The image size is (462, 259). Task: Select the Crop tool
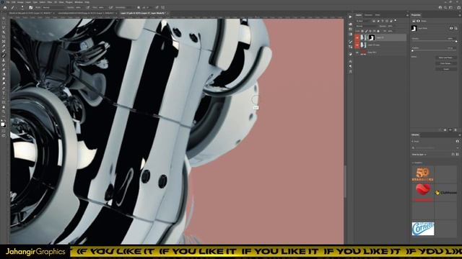(4, 37)
